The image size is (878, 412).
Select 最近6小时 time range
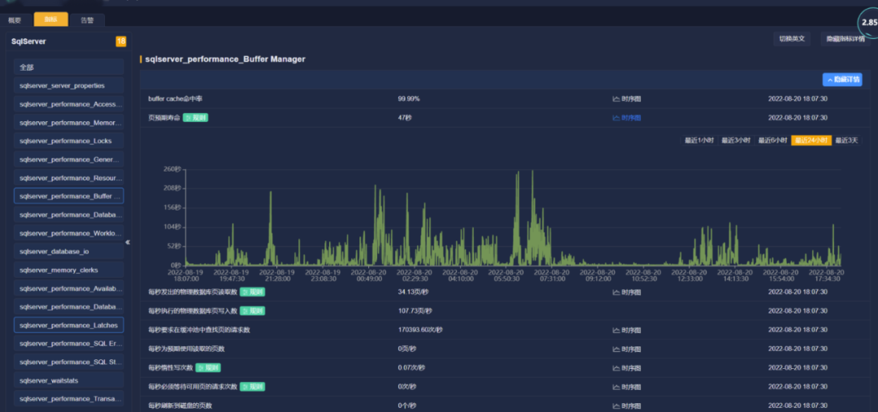773,141
